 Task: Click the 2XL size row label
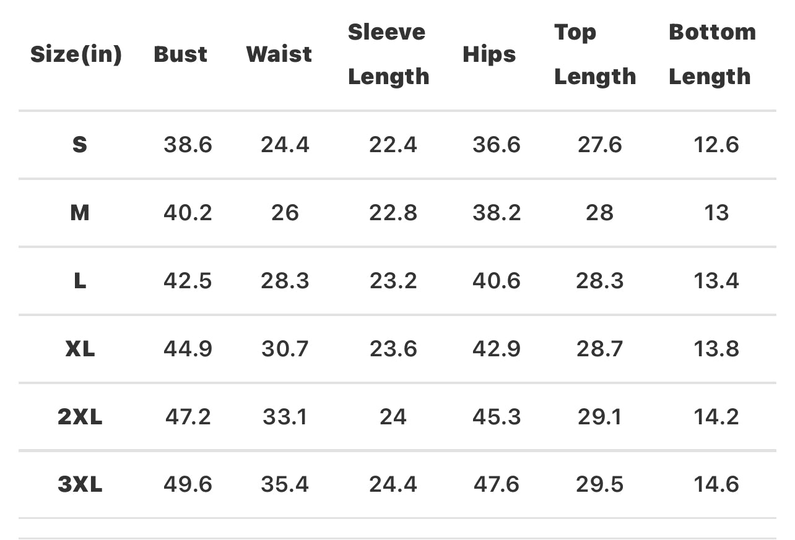pyautogui.click(x=80, y=417)
